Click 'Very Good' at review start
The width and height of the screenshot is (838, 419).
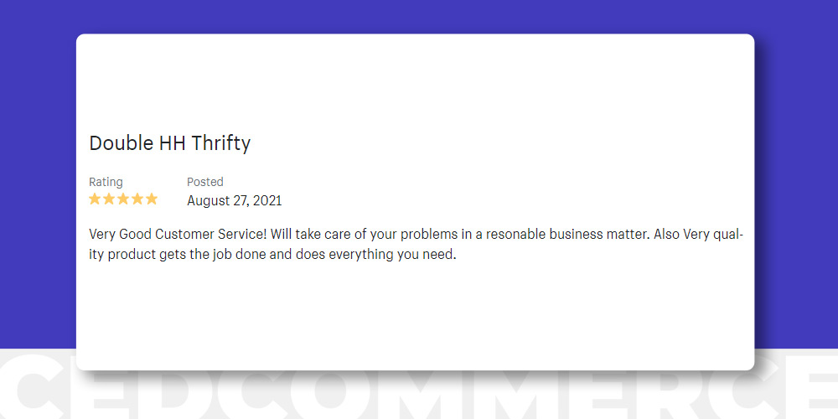pyautogui.click(x=120, y=235)
